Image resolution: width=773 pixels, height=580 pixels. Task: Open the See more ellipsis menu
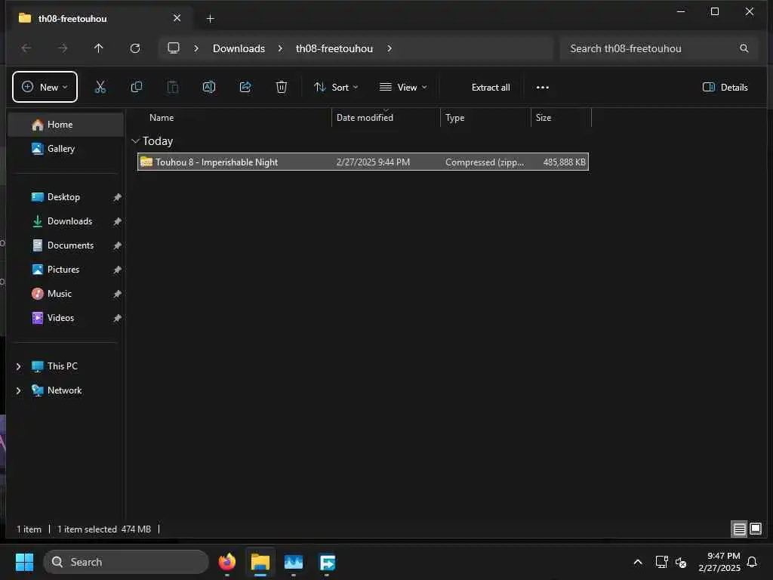[x=542, y=88]
